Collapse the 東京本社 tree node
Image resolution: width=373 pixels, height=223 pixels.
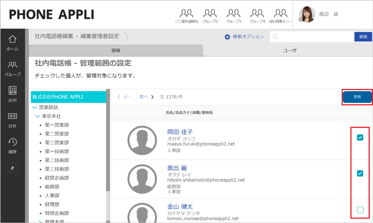(38, 116)
